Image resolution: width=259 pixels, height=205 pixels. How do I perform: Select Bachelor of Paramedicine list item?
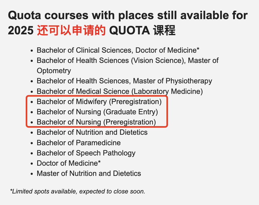tap(79, 143)
